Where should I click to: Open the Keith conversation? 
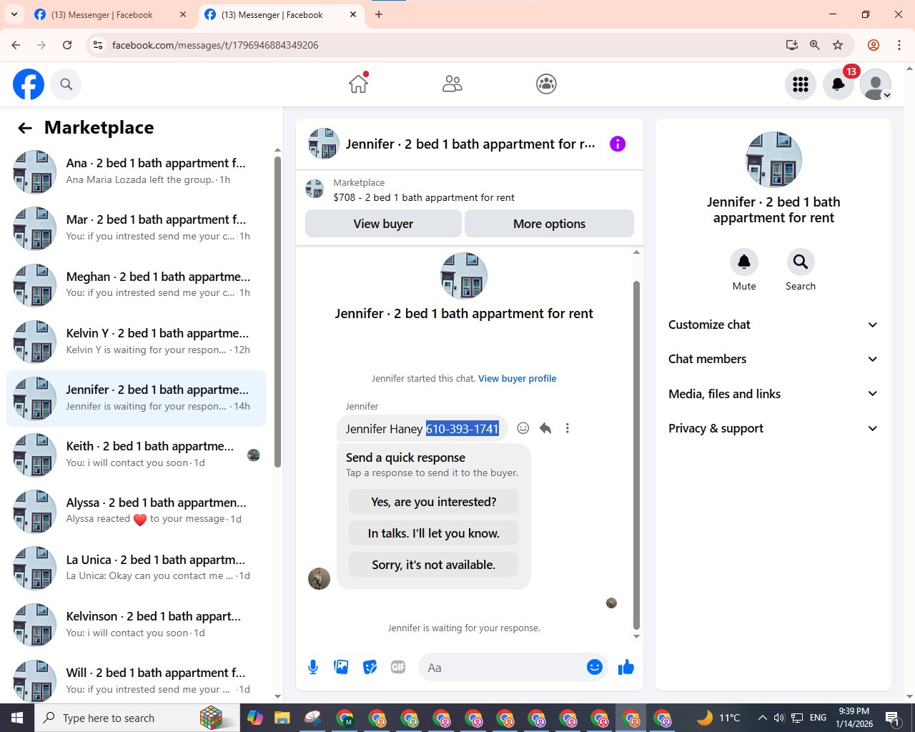tap(136, 455)
